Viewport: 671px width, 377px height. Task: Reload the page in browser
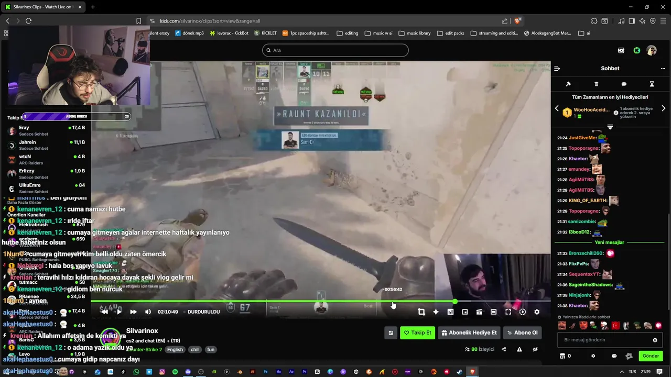(x=28, y=21)
